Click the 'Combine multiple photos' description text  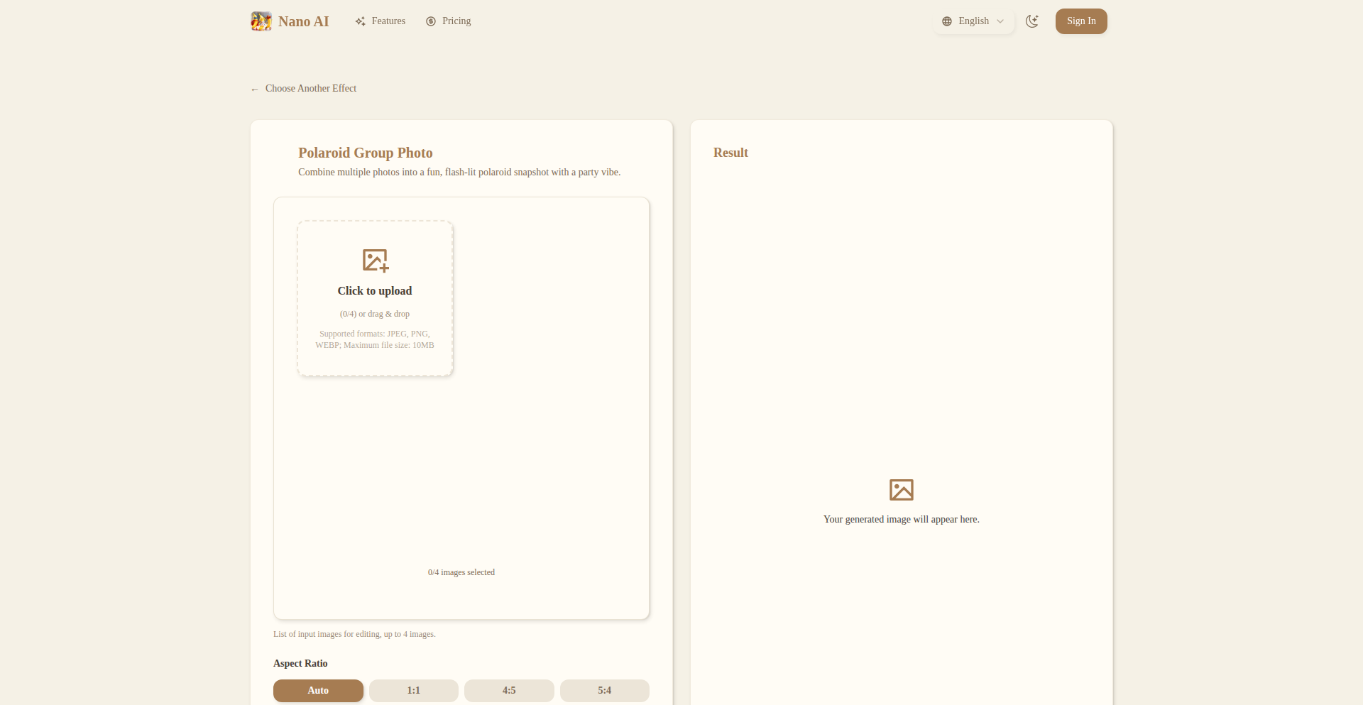459,173
